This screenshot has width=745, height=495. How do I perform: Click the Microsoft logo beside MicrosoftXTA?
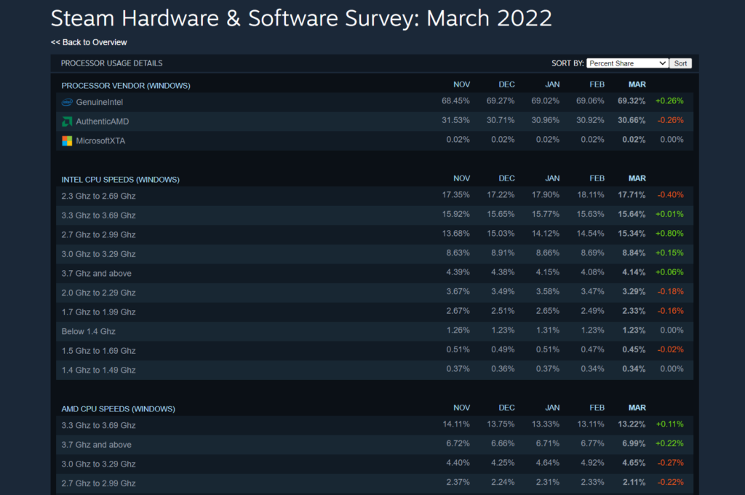pos(67,140)
